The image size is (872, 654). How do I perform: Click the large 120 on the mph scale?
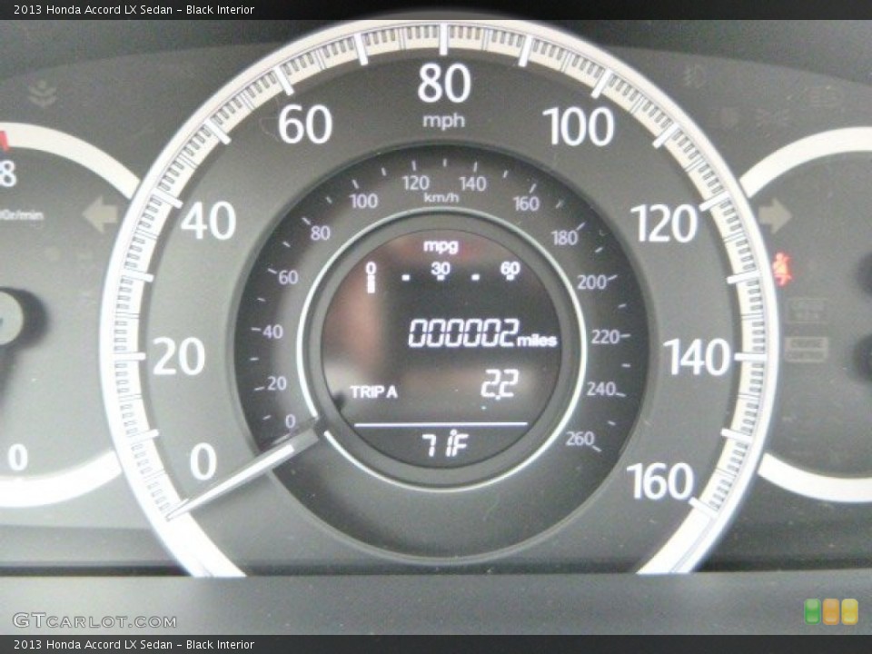click(663, 223)
